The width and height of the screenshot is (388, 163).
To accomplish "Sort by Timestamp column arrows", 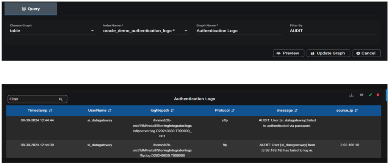I will [50, 111].
